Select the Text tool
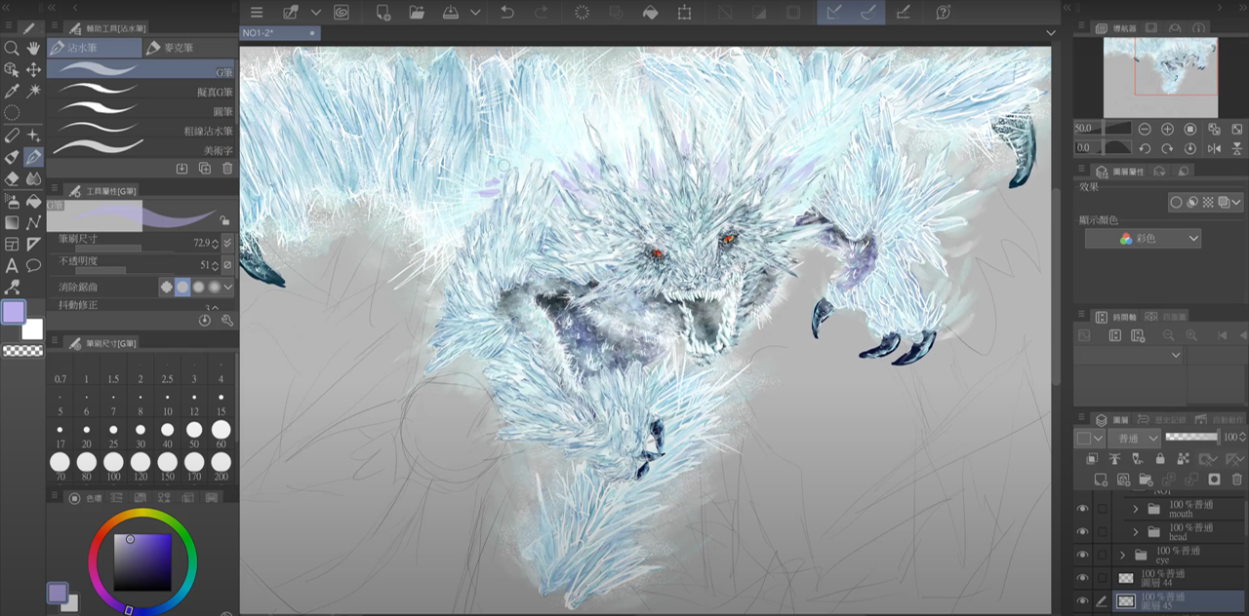Screen dimensions: 1249x616 point(12,265)
